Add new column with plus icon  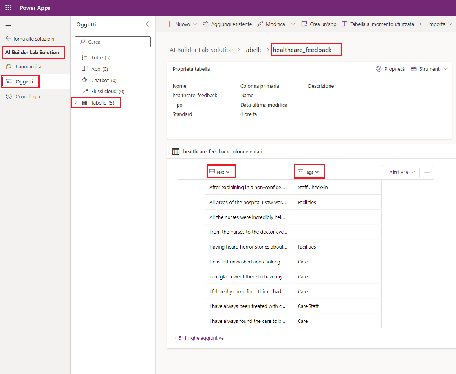pos(427,172)
